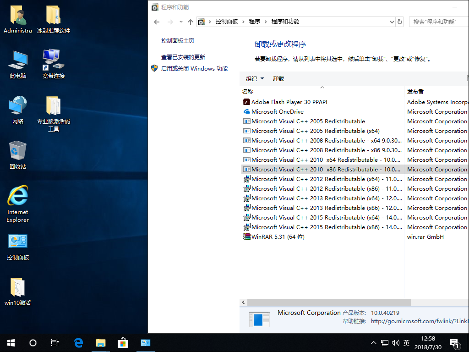This screenshot has height=352, width=469.
Task: Go back with the back arrow
Action: click(157, 22)
